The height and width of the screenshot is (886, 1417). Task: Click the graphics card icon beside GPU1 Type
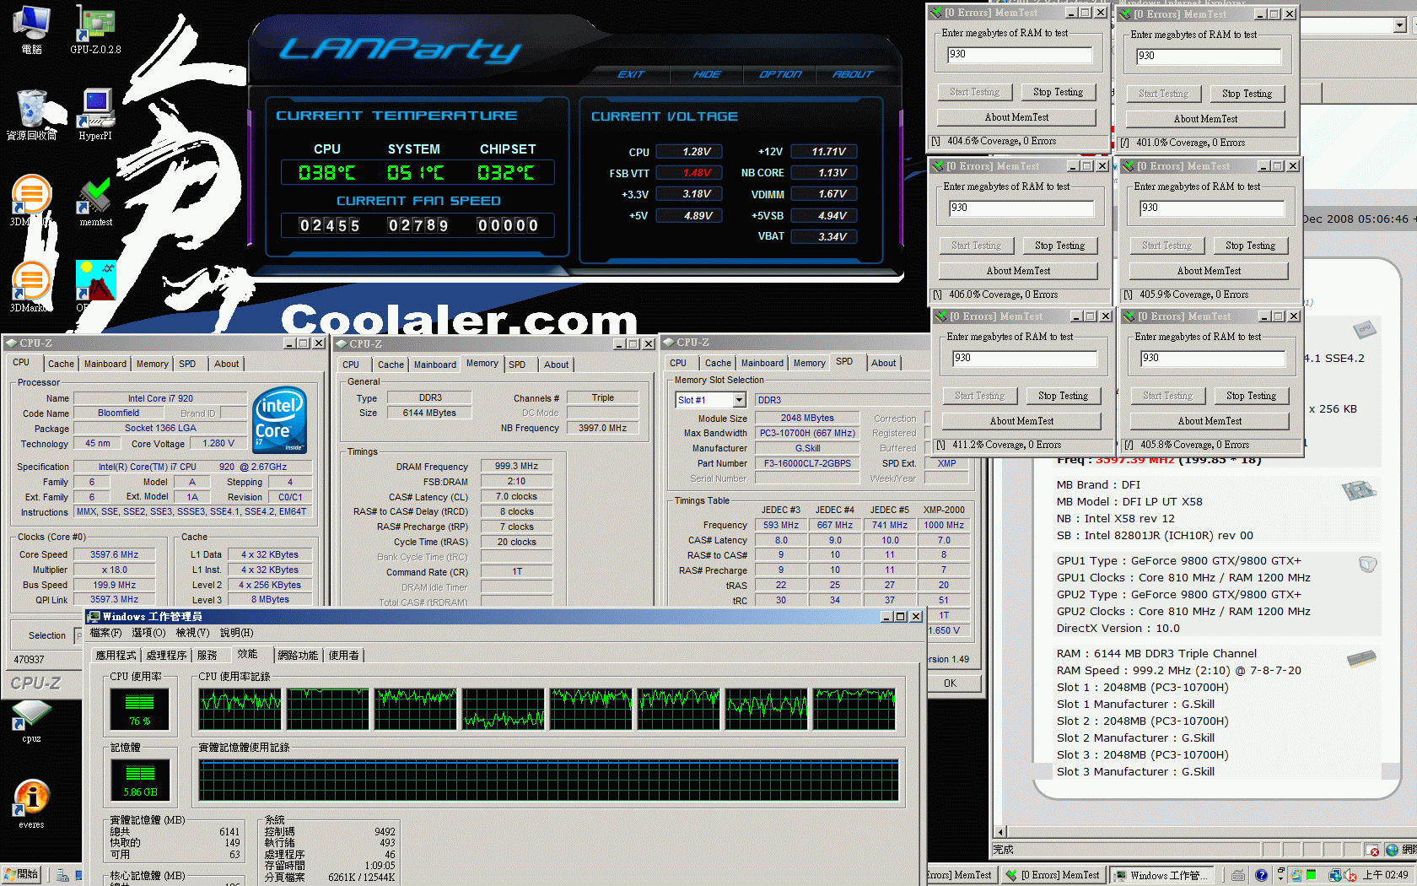[1367, 564]
